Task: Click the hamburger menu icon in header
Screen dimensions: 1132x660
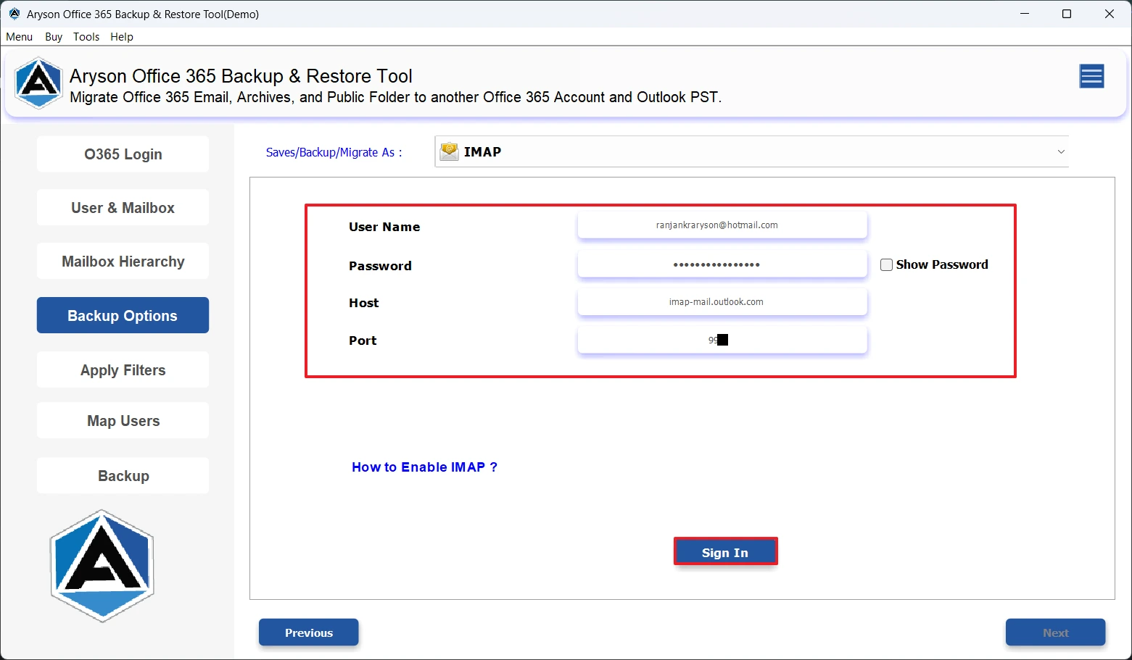Action: (x=1091, y=76)
